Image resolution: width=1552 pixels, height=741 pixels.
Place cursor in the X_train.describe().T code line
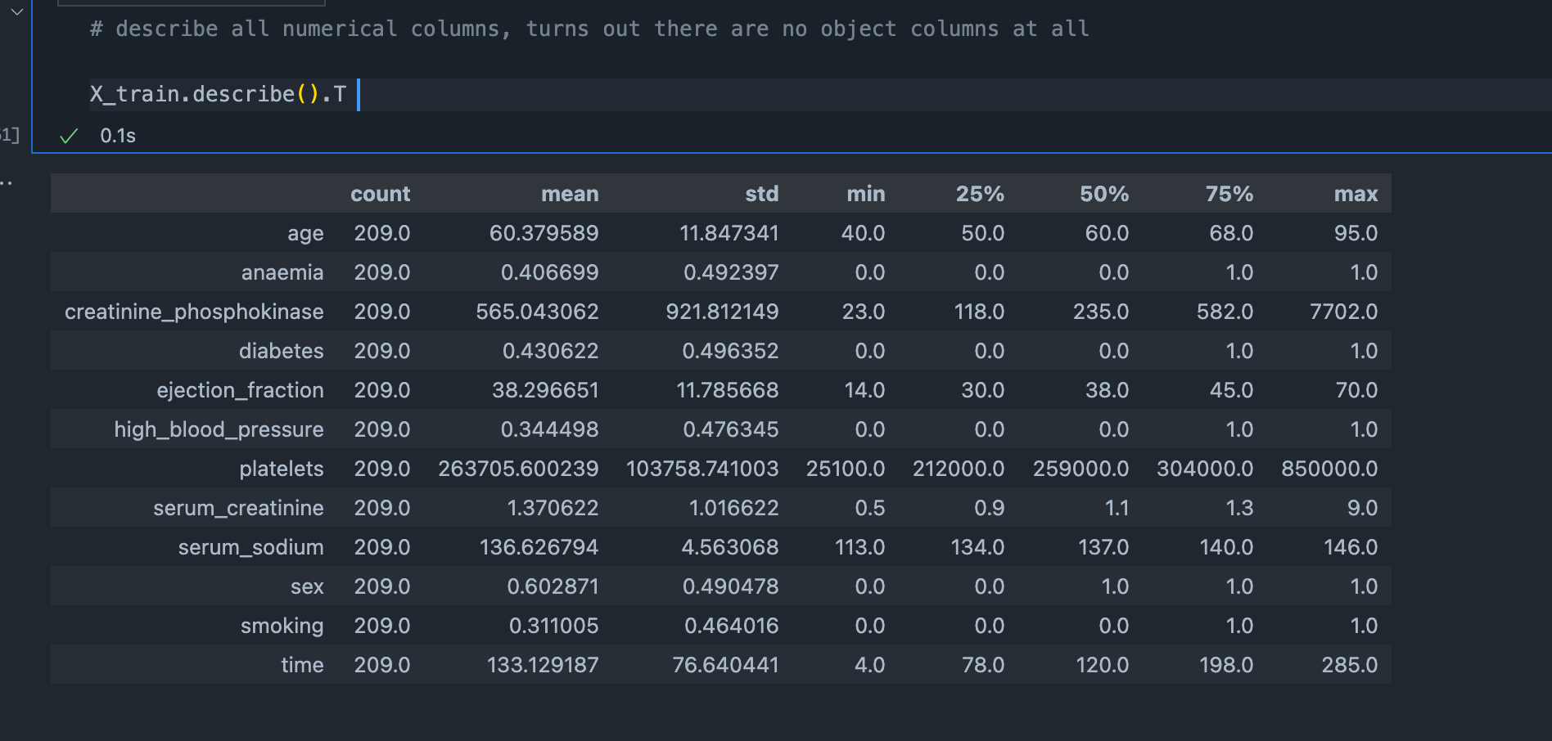218,95
